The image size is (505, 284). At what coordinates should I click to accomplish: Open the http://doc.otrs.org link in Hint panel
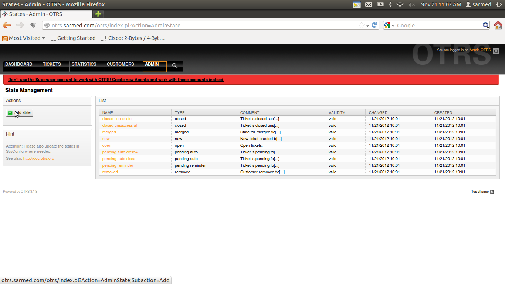[x=38, y=158]
